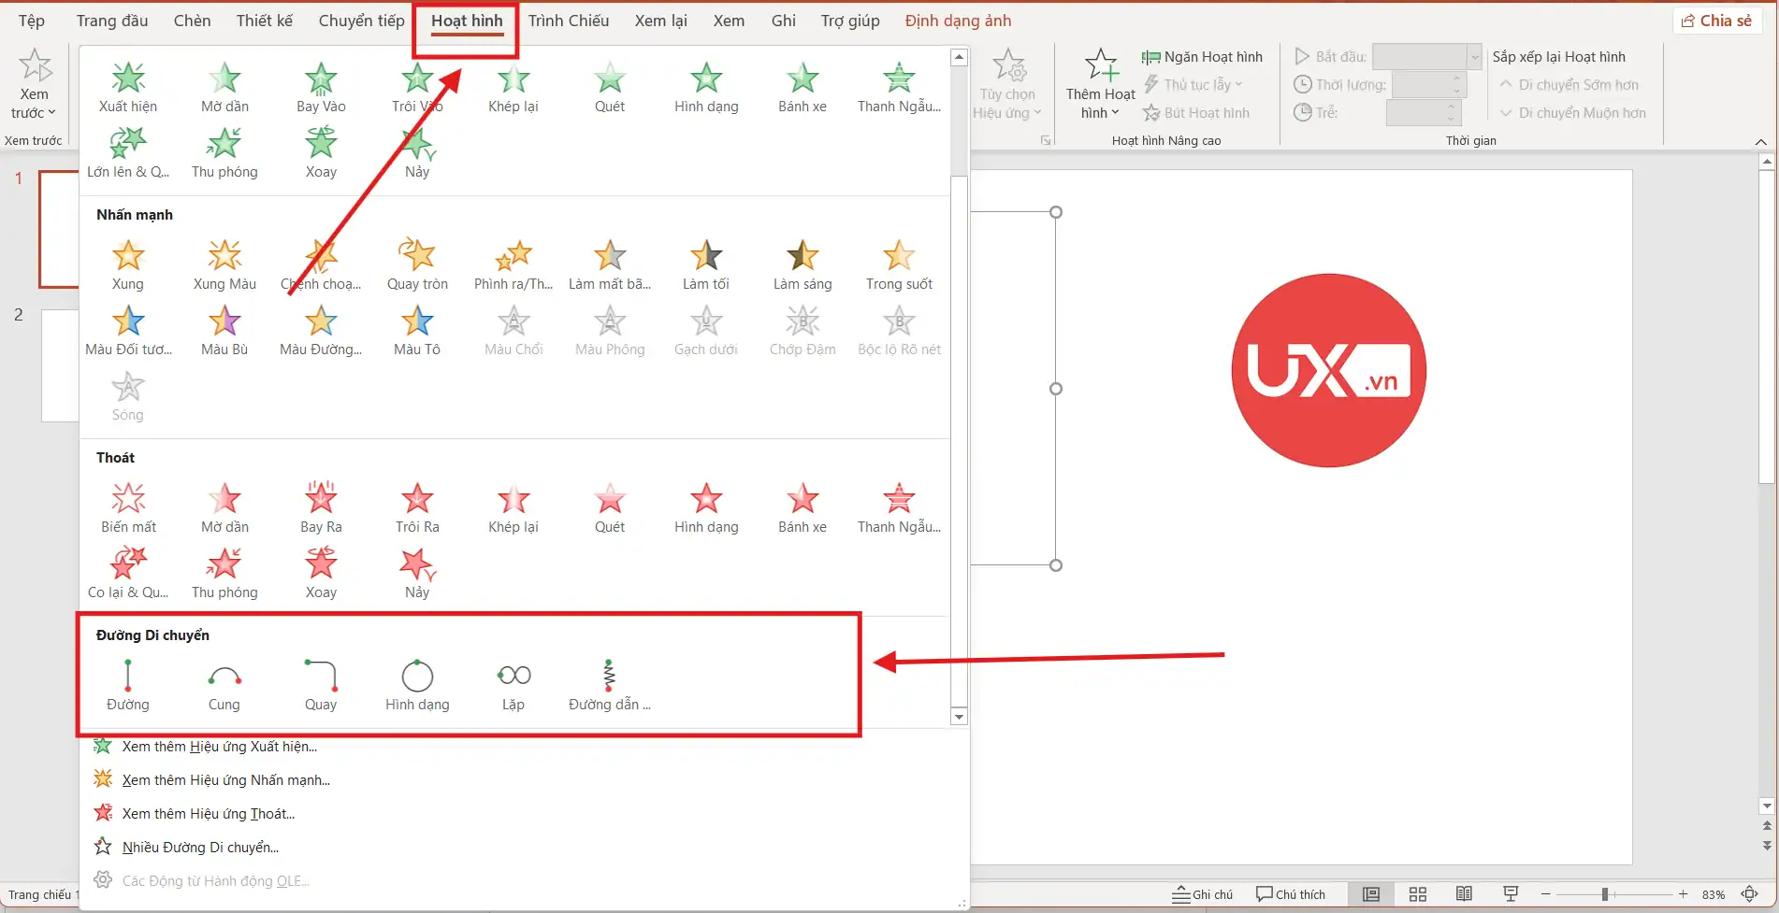Switch to the Thiết kế tab
The height and width of the screenshot is (913, 1779).
pyautogui.click(x=264, y=21)
